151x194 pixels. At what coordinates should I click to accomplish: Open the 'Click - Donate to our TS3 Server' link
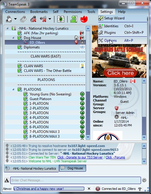[80, 157]
